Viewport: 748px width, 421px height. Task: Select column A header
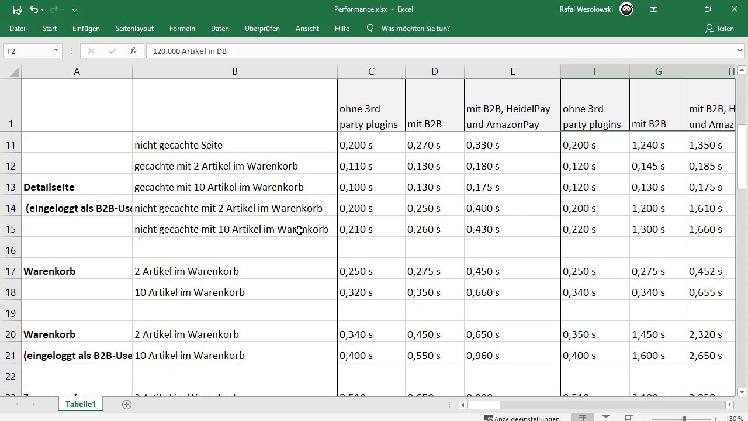(77, 71)
